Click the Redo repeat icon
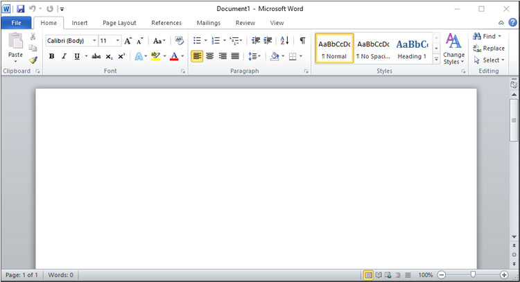This screenshot has height=282, width=520. [50, 9]
